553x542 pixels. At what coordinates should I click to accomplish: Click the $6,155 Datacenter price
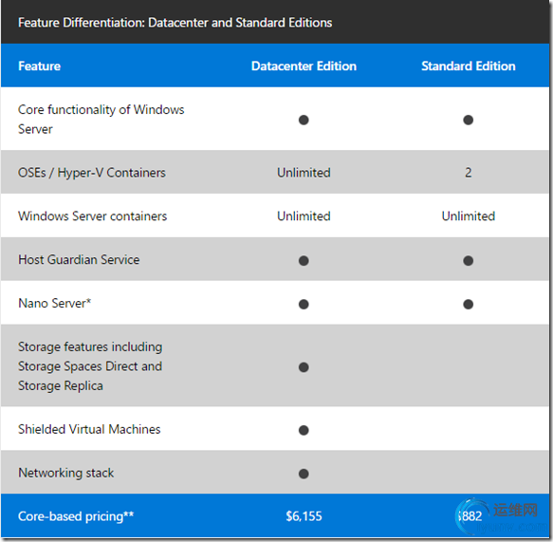pos(304,516)
